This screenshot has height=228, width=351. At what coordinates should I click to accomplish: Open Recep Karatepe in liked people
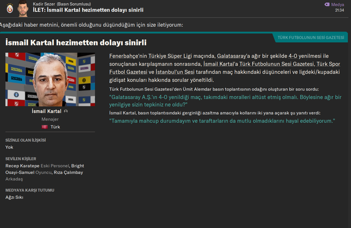point(22,166)
